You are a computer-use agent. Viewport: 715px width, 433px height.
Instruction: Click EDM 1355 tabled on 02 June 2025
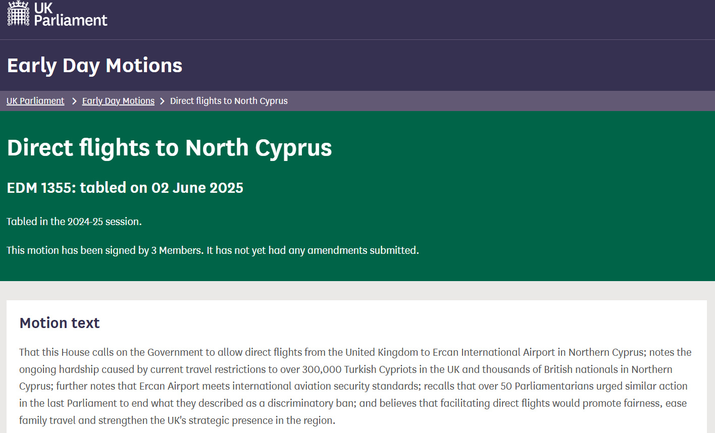pos(125,188)
